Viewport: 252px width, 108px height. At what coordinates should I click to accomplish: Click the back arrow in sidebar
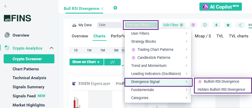pyautogui.click(x=6, y=6)
